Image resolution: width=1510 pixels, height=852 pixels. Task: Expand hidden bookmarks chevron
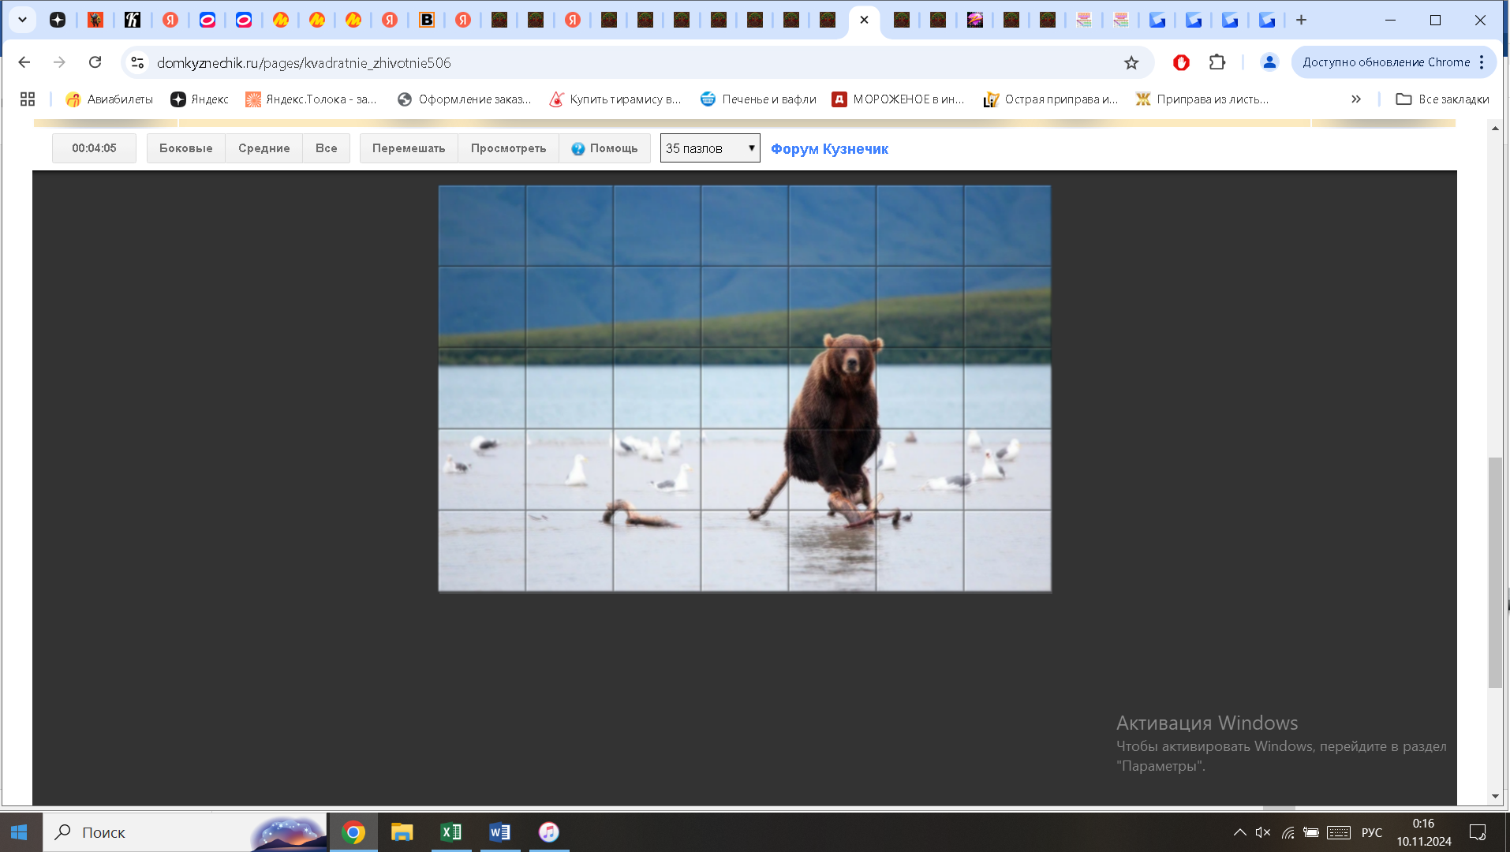coord(1356,99)
